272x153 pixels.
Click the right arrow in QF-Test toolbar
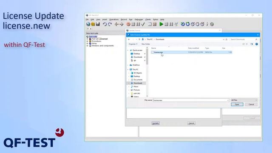(x=122, y=24)
